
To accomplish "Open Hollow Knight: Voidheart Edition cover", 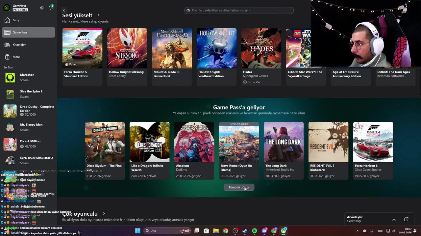I will tap(216, 48).
